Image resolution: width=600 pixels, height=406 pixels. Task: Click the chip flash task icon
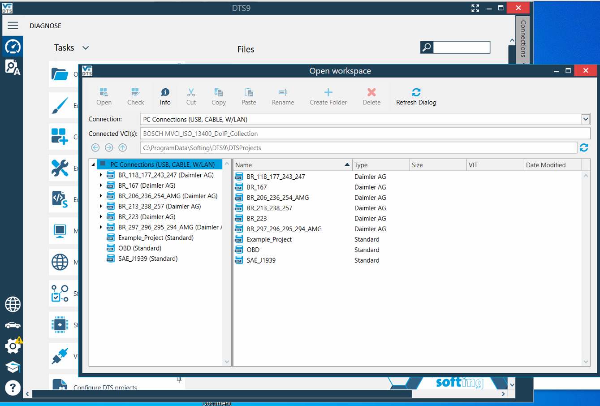[60, 325]
